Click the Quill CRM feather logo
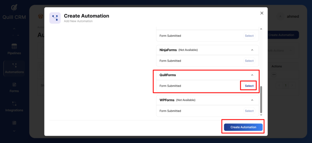This screenshot has width=312, height=143. (x=14, y=7)
